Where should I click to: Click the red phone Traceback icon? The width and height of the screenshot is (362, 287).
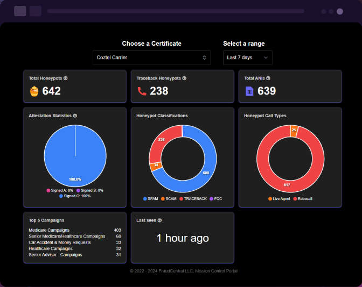[x=142, y=91]
